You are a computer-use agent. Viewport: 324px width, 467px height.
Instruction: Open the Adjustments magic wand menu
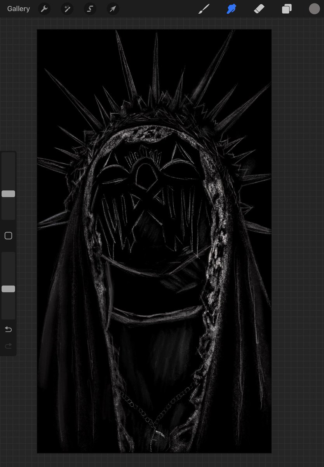coord(67,9)
